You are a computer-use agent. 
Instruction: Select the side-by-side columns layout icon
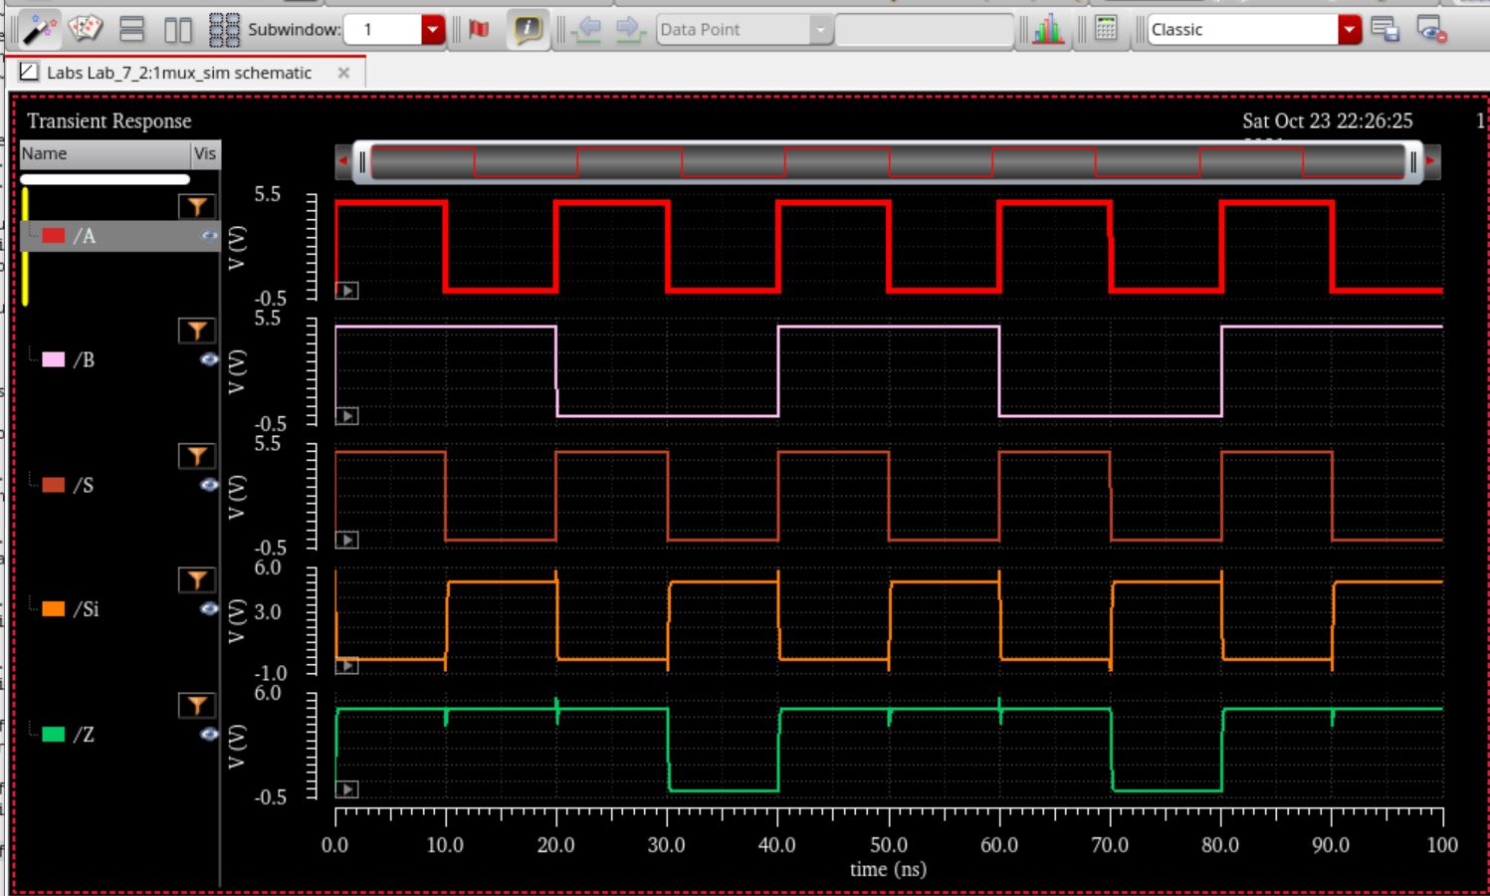[x=177, y=30]
